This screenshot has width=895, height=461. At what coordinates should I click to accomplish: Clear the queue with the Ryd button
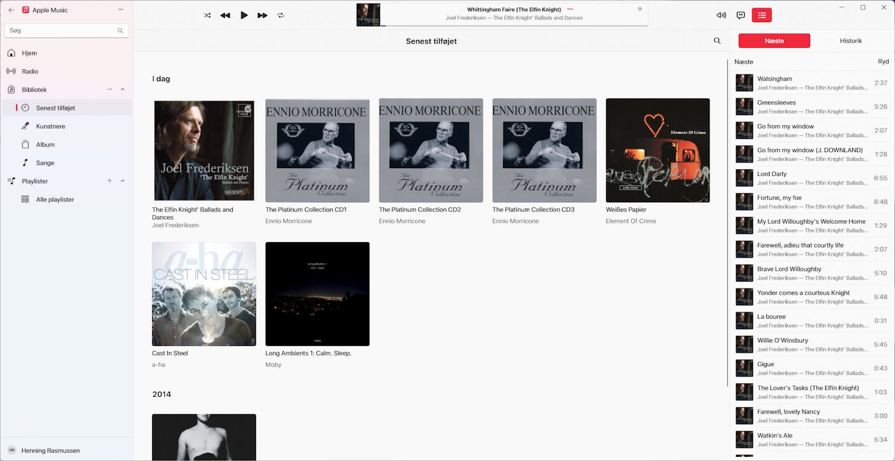point(883,61)
